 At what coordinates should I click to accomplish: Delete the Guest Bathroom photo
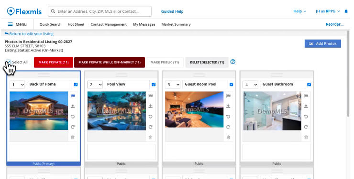(306, 137)
